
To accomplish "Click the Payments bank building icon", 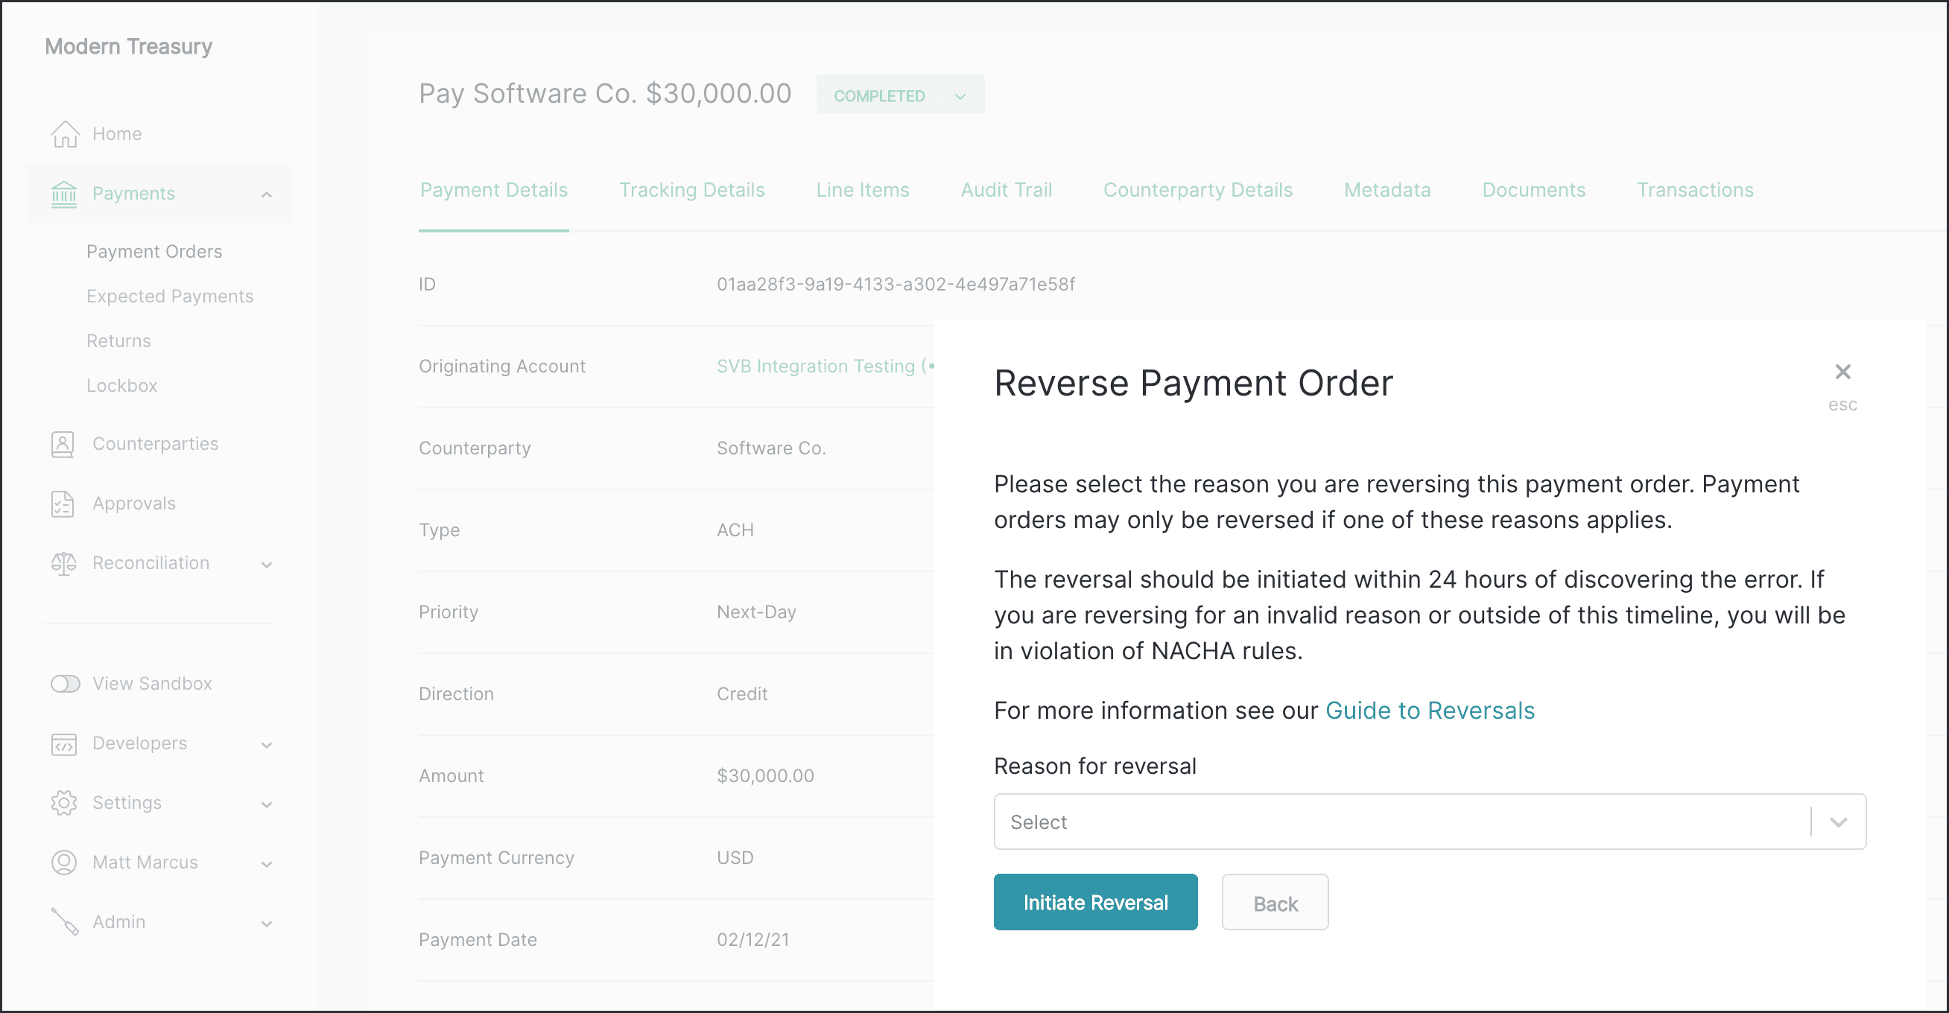I will [x=64, y=194].
